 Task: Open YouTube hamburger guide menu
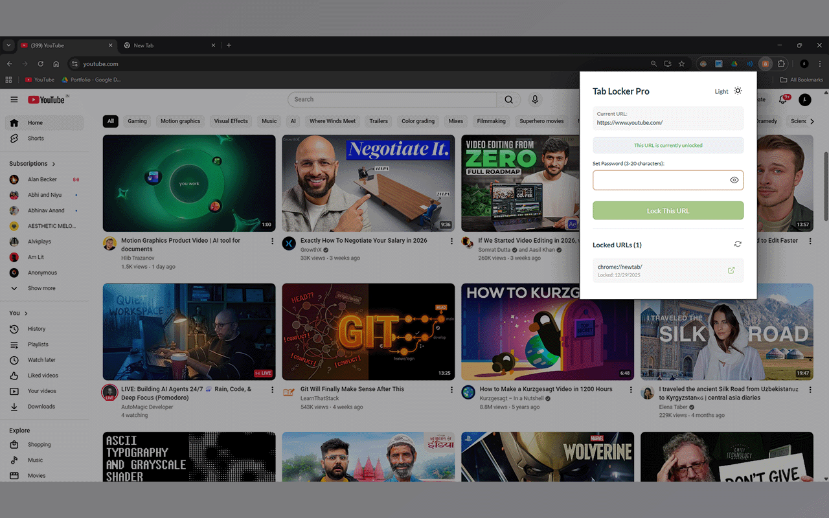14,100
